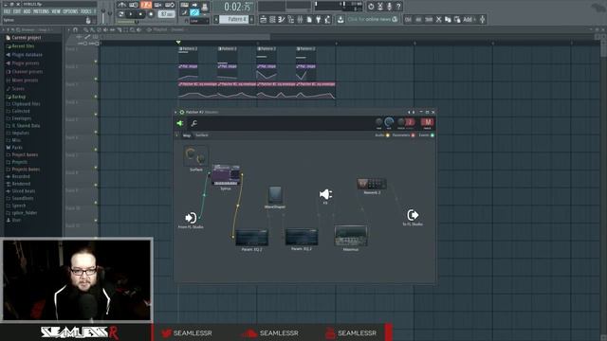
Task: Select the Surface node in Patcher
Action: (x=196, y=155)
